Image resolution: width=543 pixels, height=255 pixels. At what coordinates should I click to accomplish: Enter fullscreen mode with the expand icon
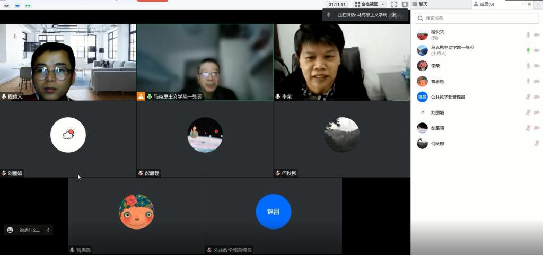(394, 4)
